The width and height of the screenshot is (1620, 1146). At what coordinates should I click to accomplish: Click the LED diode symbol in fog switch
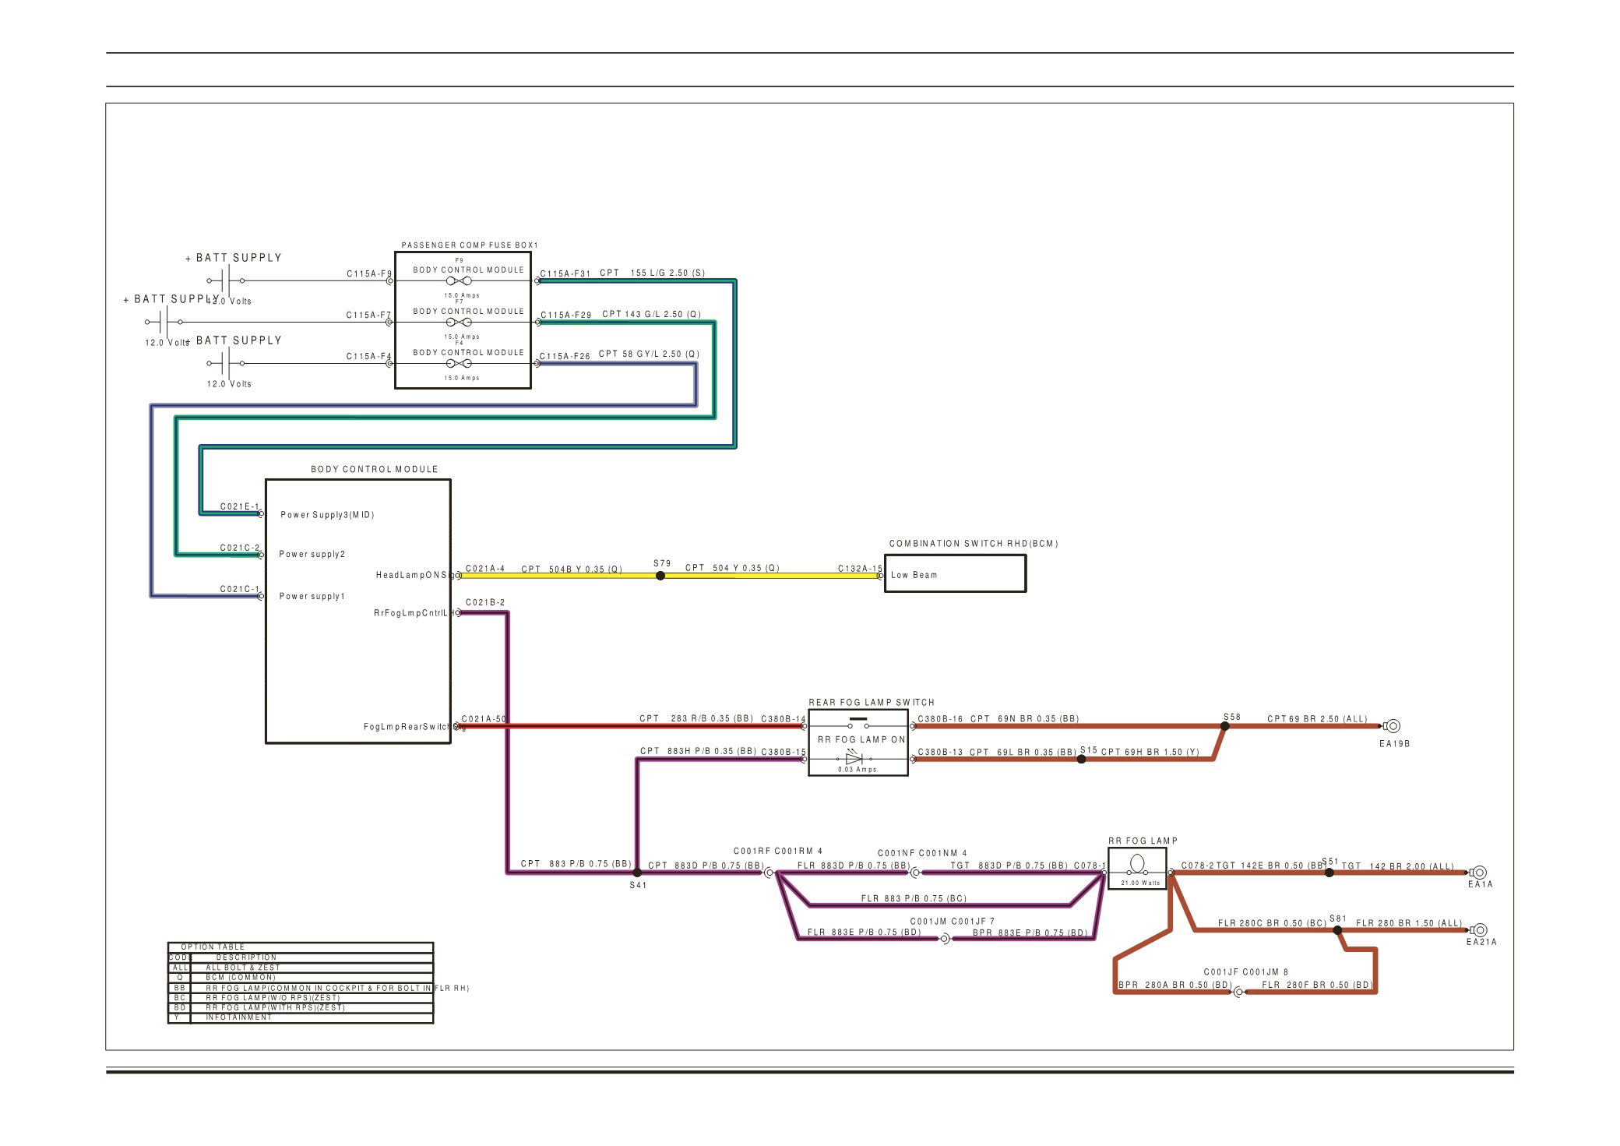(854, 759)
